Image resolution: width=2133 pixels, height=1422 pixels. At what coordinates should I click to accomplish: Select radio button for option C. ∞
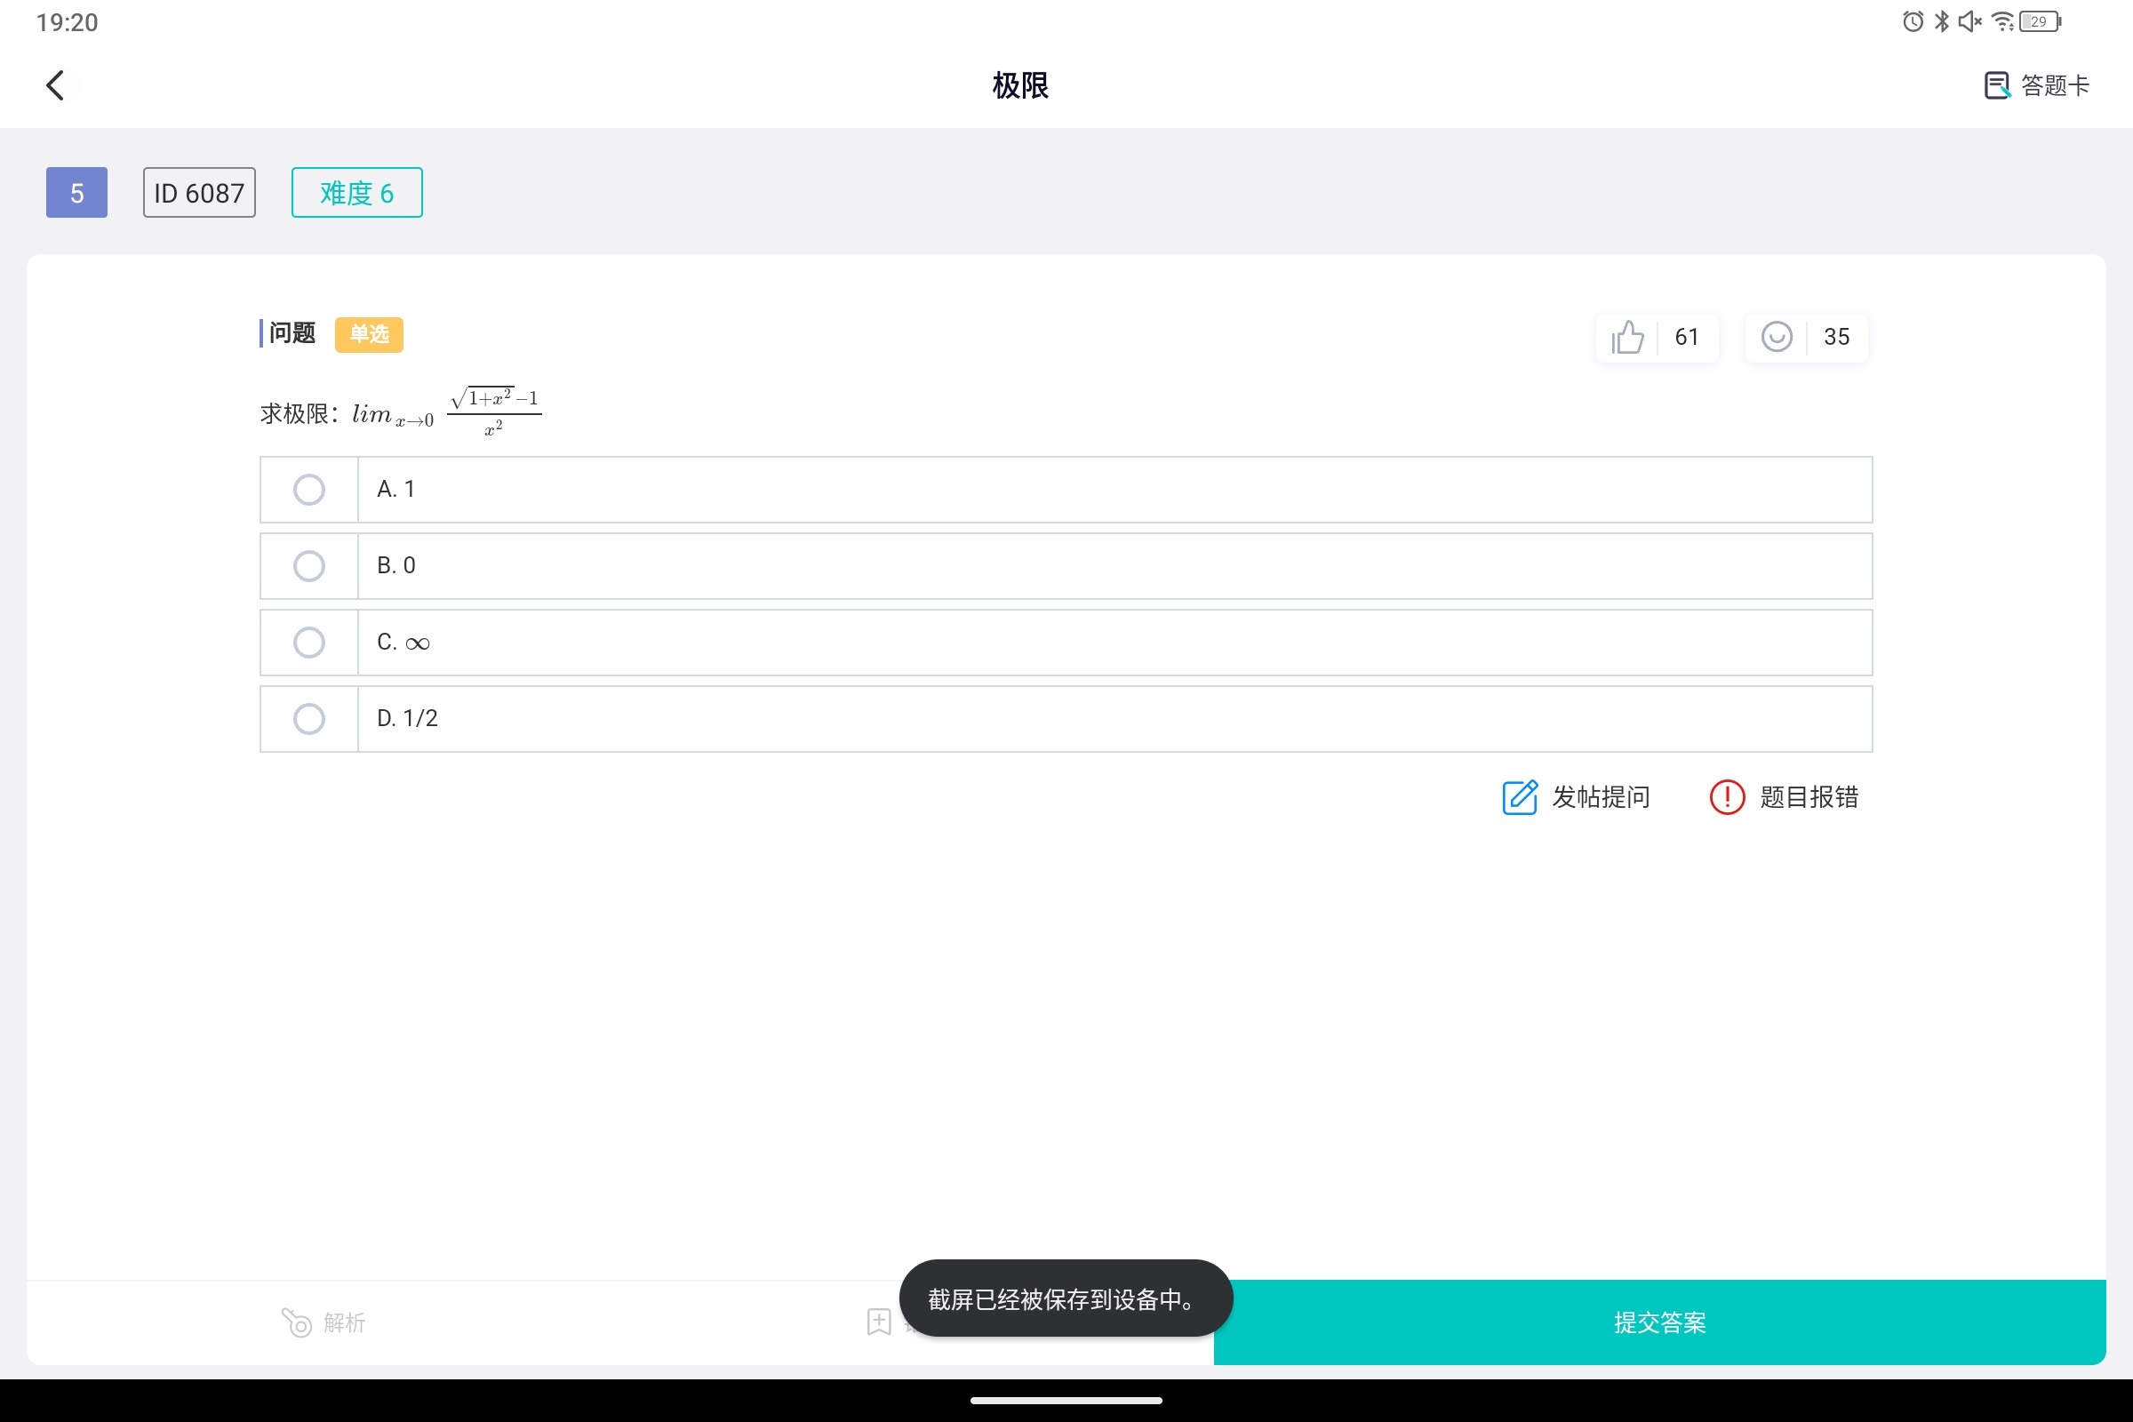(309, 642)
